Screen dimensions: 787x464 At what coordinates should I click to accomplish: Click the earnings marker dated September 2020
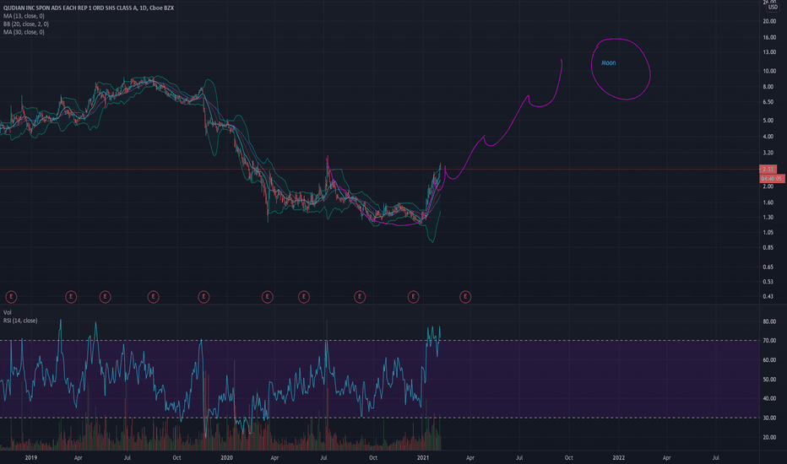tap(360, 297)
